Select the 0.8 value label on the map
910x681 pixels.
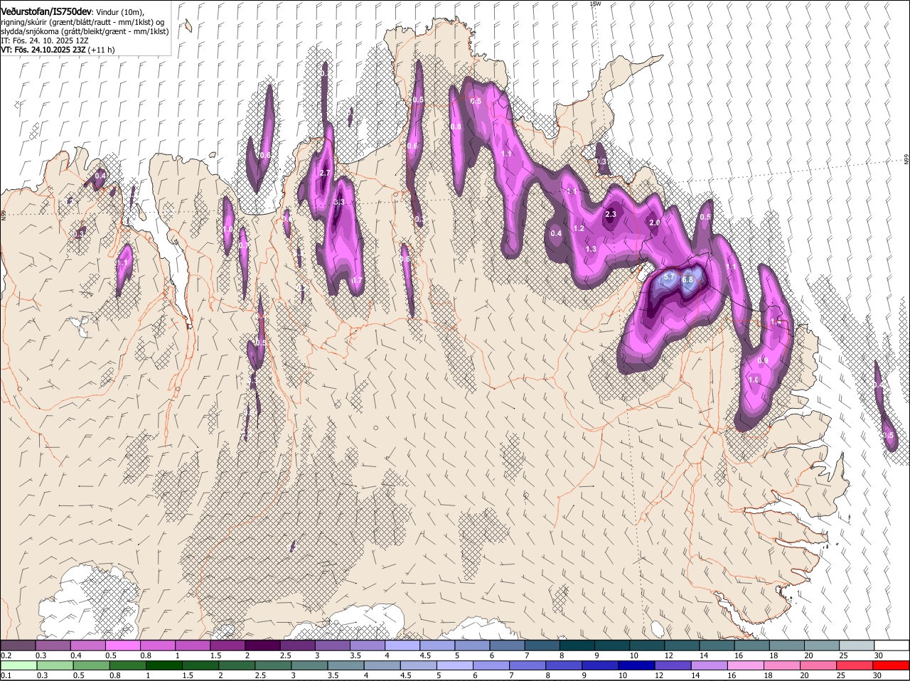tap(456, 127)
